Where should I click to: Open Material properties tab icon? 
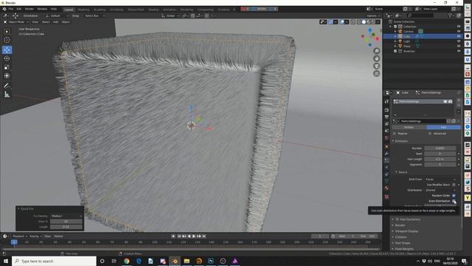[x=386, y=188]
